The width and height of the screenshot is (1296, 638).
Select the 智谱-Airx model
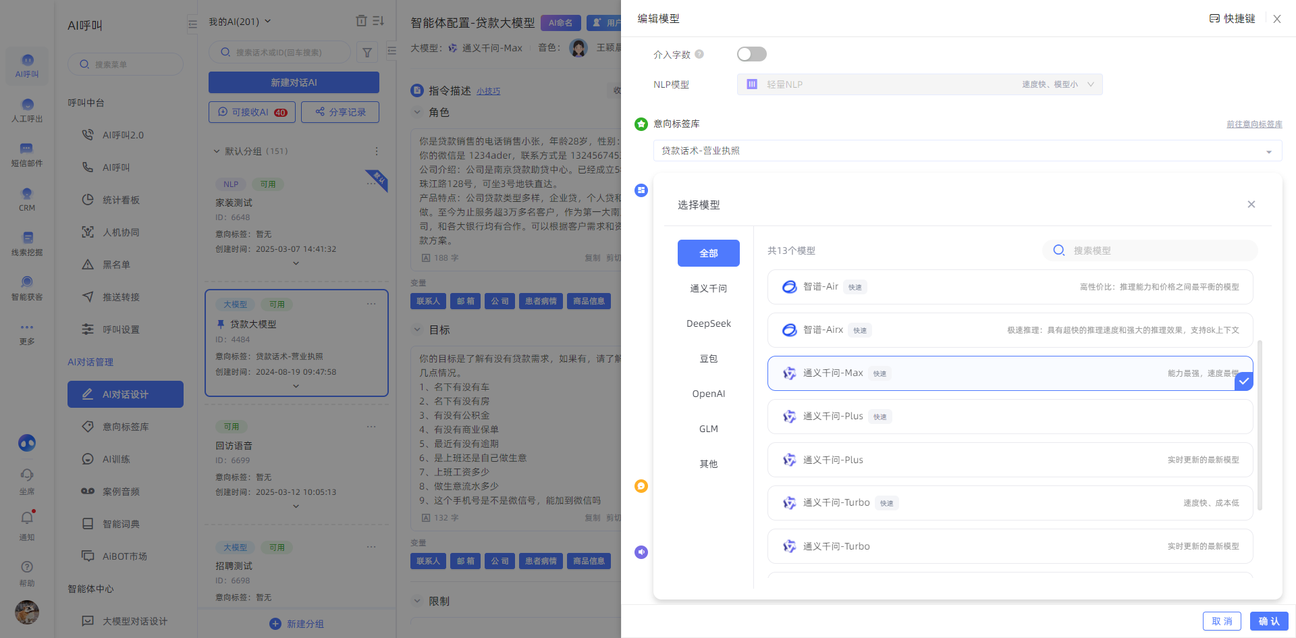[1010, 330]
